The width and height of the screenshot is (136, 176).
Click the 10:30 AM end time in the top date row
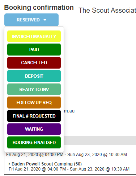118,155
